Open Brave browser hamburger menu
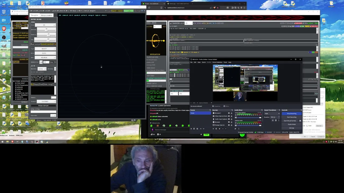Image resolution: width=344 pixels, height=193 pixels. [244, 8]
